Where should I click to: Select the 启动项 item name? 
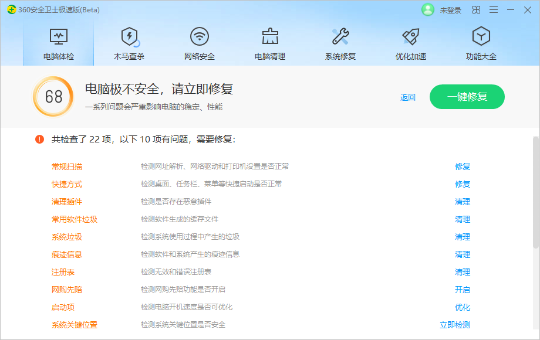point(63,307)
